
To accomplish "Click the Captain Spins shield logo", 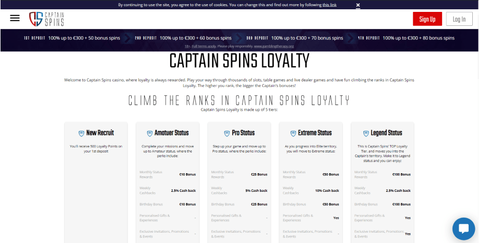I will click(47, 19).
